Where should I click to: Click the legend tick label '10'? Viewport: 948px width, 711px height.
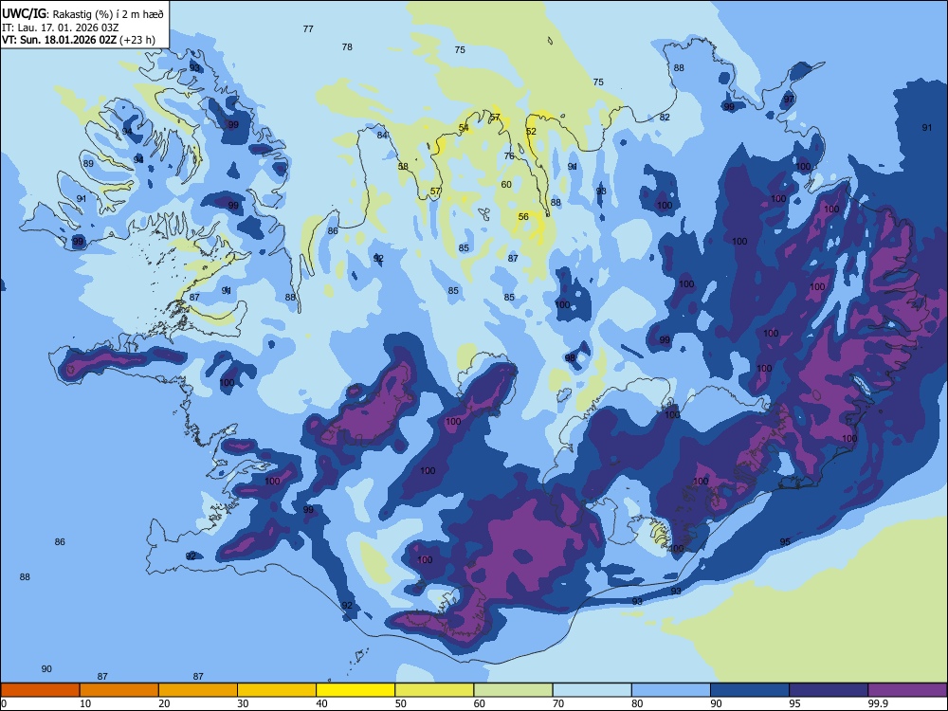(85, 703)
